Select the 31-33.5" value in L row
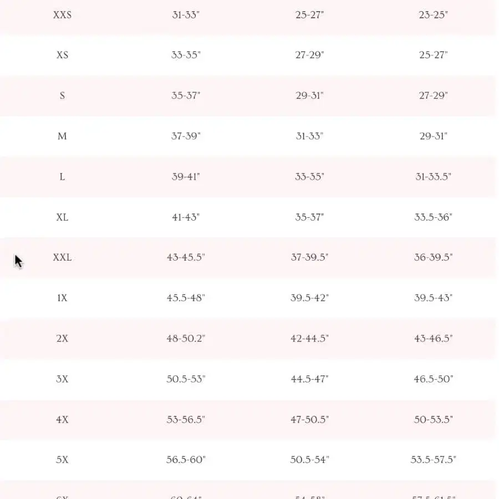The image size is (499, 499). pyautogui.click(x=433, y=177)
